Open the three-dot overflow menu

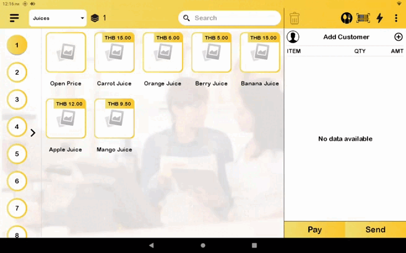(x=396, y=19)
